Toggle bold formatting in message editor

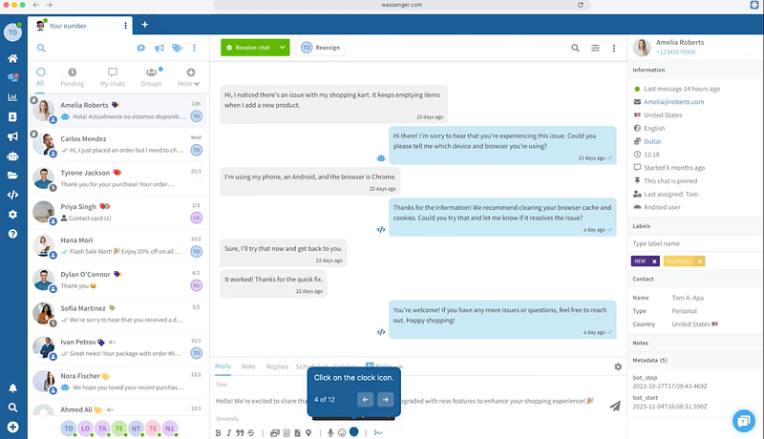point(218,432)
